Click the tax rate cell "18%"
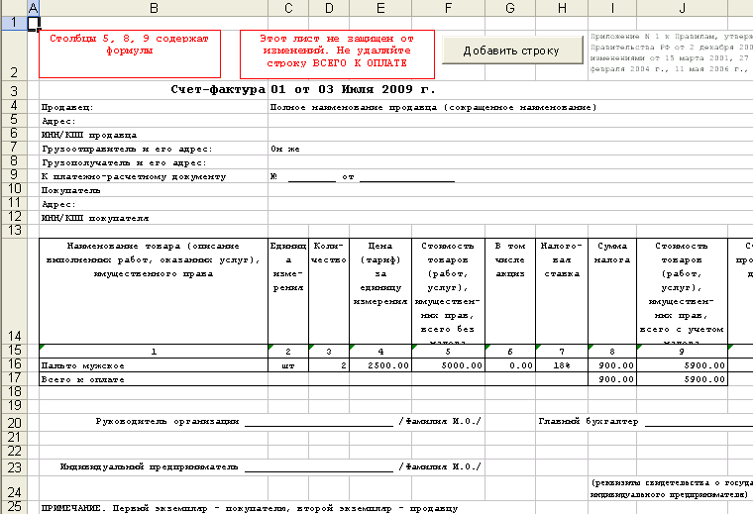This screenshot has height=514, width=753. [562, 364]
